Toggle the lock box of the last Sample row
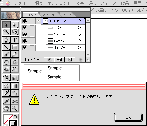 click(32, 48)
